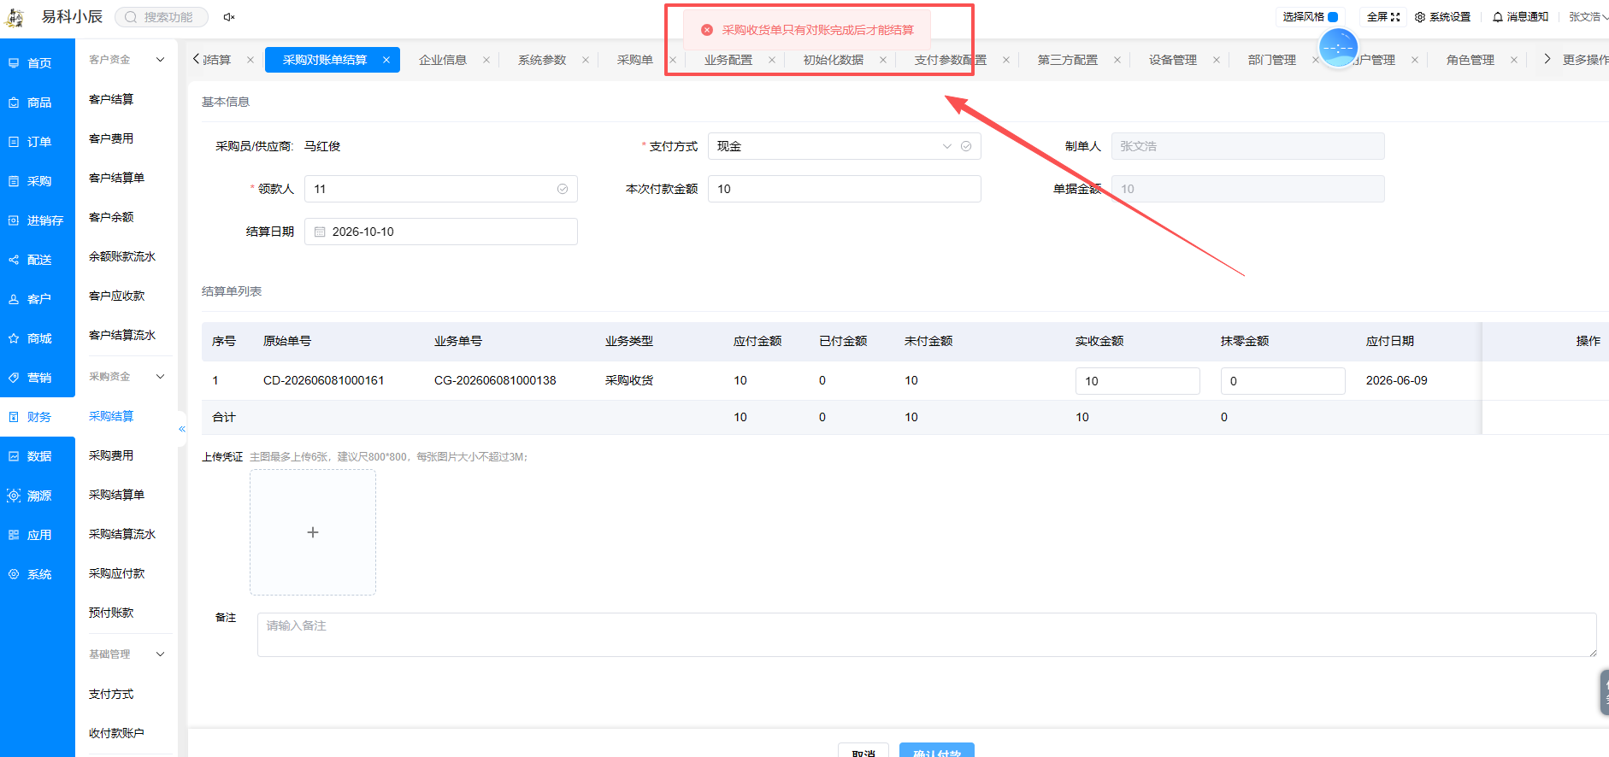This screenshot has height=757, width=1609.
Task: Open the 第三方配置 tab
Action: point(1068,60)
